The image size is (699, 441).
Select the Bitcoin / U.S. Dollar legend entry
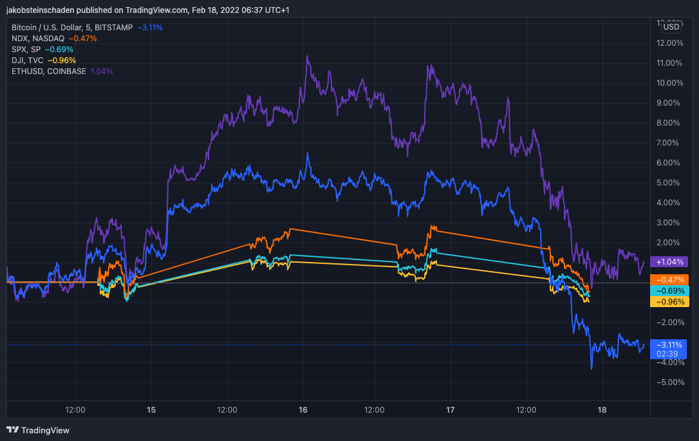[x=72, y=28]
